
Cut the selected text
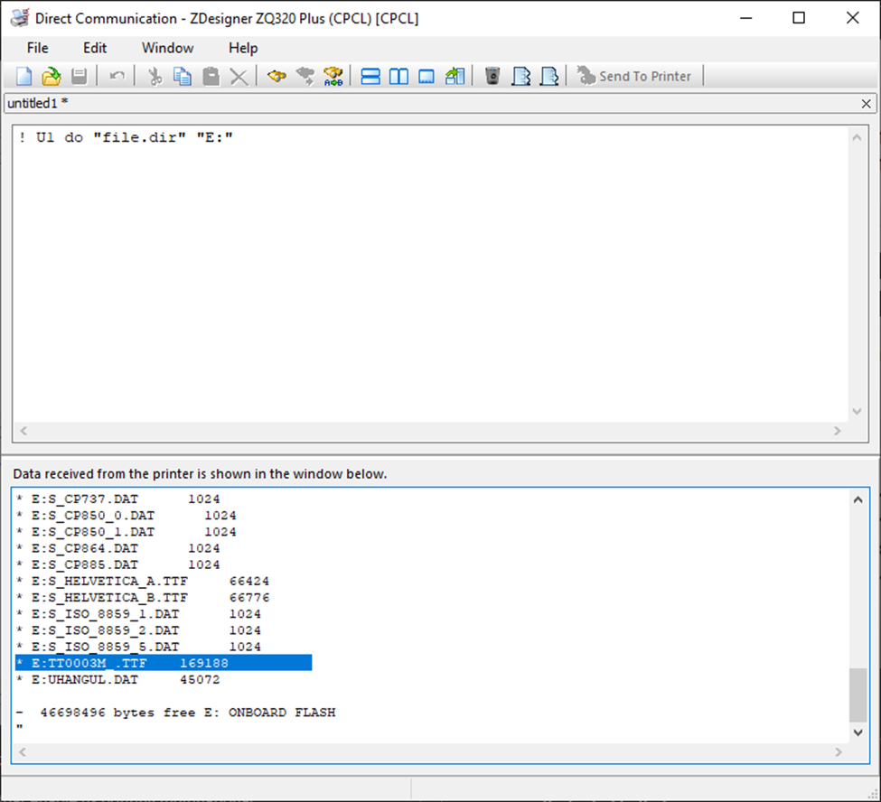pos(154,76)
